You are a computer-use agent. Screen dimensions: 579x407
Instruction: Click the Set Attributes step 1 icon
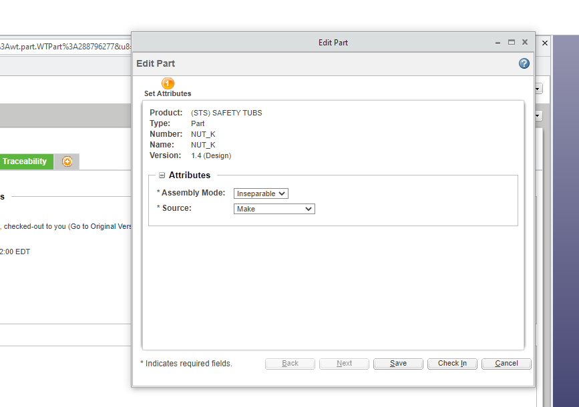coord(168,83)
